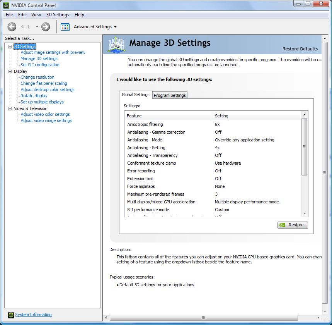Click the Forward arrow icon

point(46,27)
